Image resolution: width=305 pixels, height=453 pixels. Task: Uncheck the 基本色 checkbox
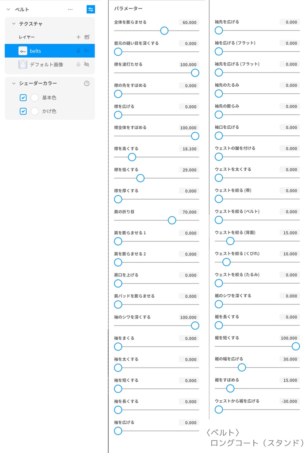click(23, 98)
